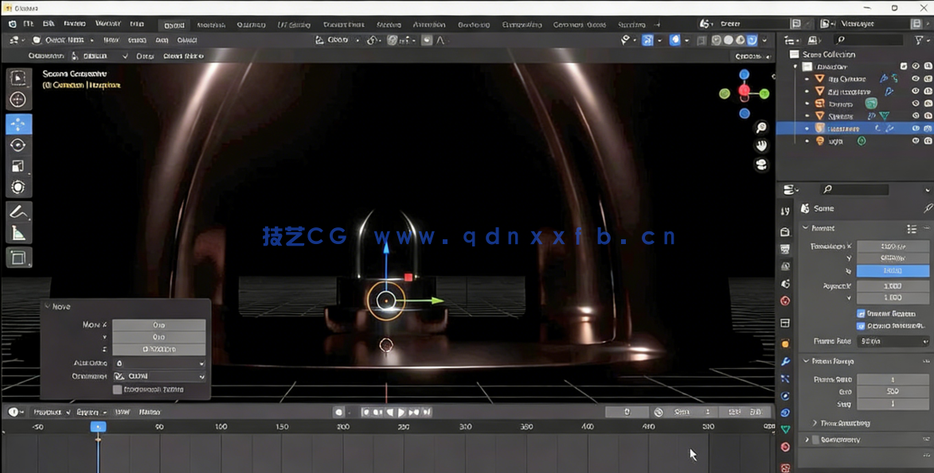Toggle Crop to Render Region option
Viewport: 934px width, 473px height.
(862, 326)
